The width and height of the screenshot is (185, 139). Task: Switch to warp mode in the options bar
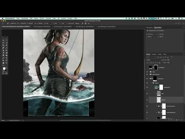[82, 24]
